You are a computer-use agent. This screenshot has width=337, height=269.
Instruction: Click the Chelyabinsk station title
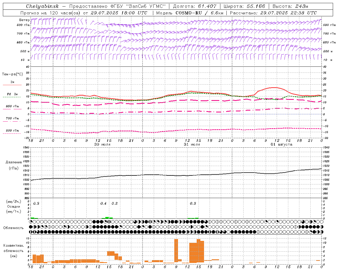[x=42, y=6]
